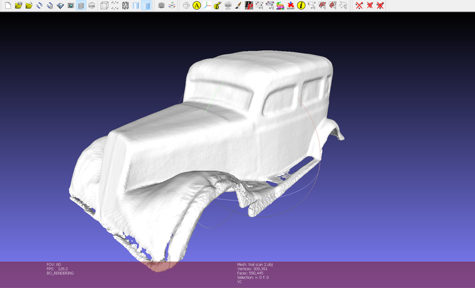Create a new empty project
This screenshot has width=475, height=288.
[x=8, y=5]
